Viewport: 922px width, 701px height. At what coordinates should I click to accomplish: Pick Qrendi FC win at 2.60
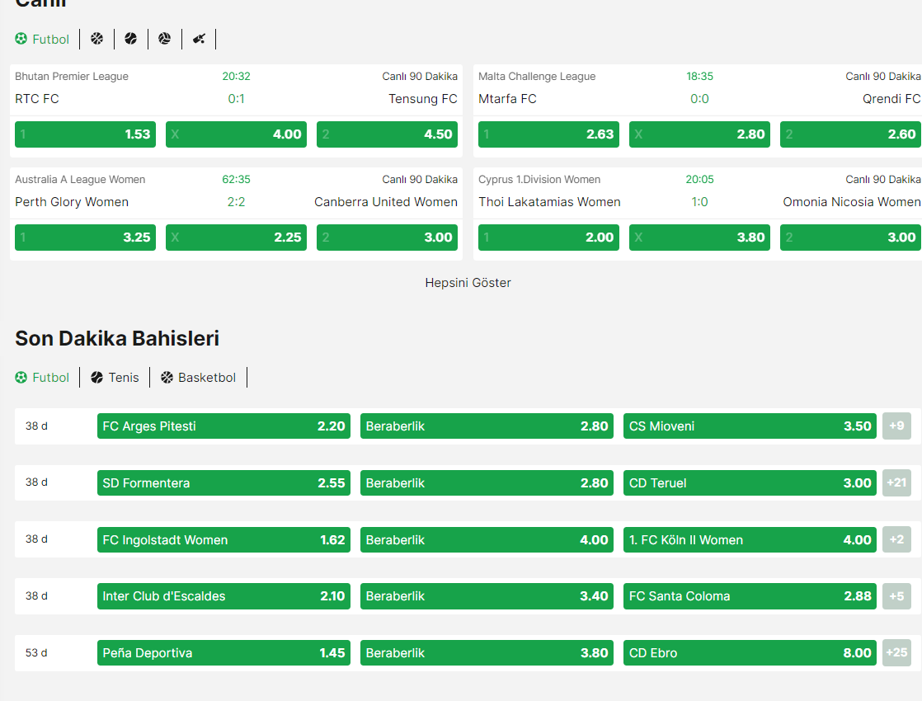[850, 134]
